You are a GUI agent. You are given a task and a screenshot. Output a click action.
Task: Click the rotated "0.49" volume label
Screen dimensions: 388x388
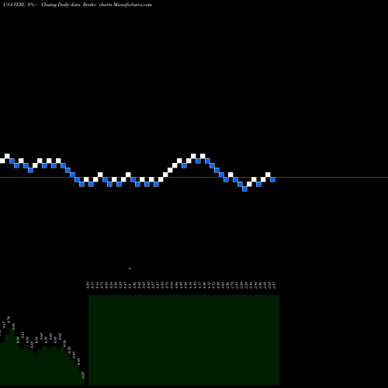tap(74, 355)
